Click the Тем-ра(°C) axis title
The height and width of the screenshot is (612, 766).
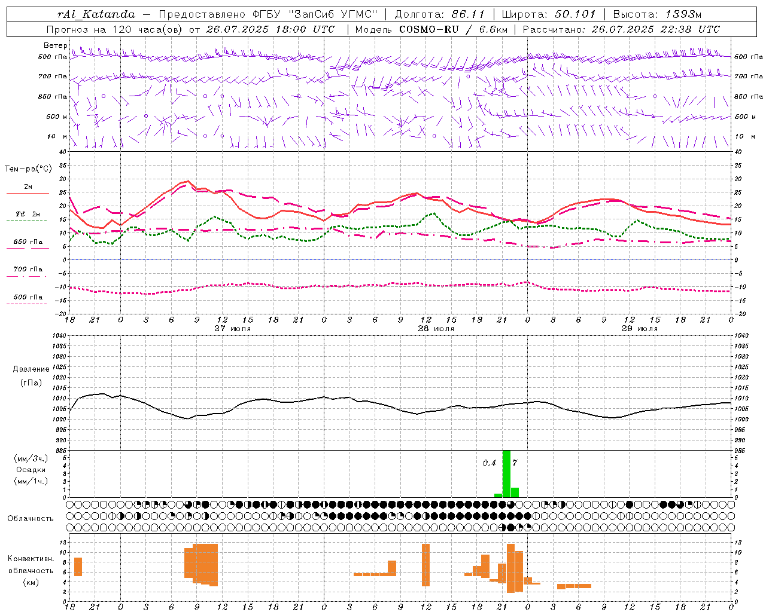(28, 169)
